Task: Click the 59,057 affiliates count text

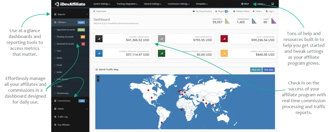Action: click(x=218, y=22)
